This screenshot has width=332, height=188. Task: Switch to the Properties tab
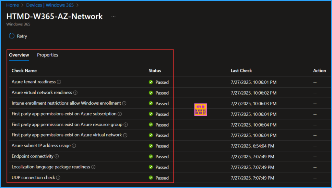coord(48,55)
